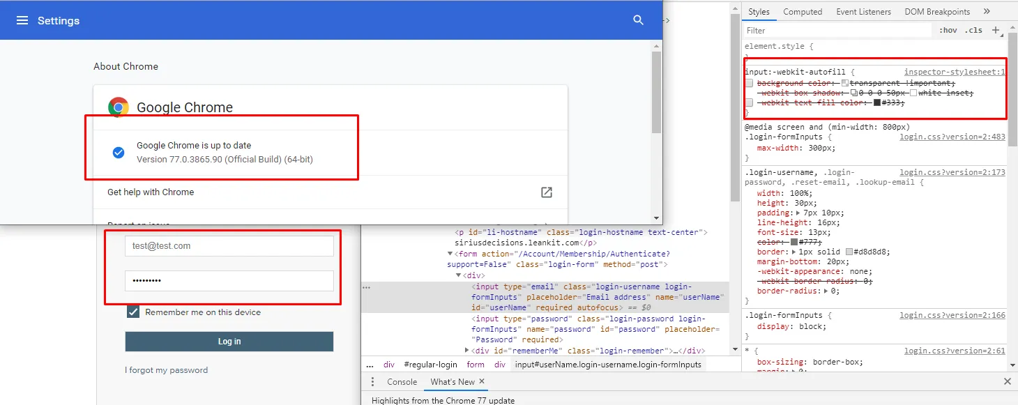
Task: Toggle the background-color property checkbox
Action: 749,83
